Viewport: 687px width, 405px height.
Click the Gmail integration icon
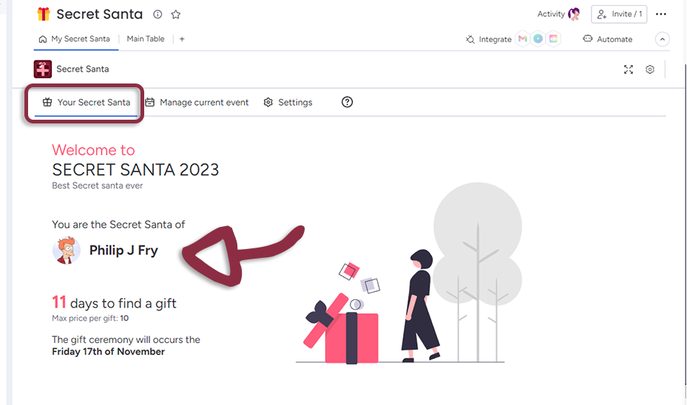coord(523,39)
